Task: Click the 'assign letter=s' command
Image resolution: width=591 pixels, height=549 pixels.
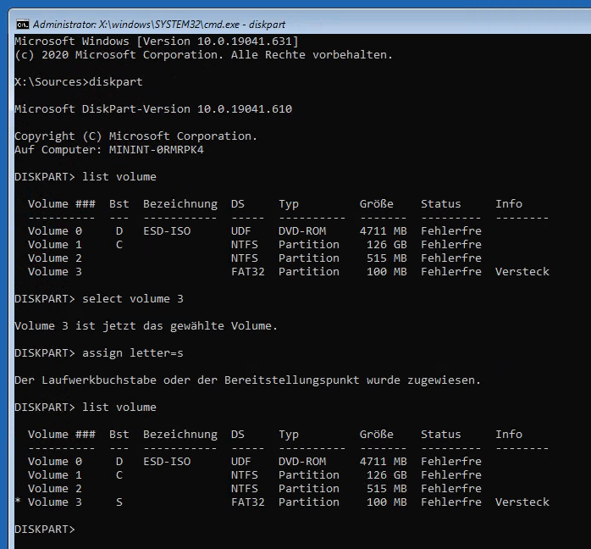Action: click(x=133, y=353)
